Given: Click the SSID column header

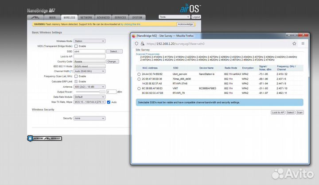Looking at the screenshot, I should pyautogui.click(x=175, y=68).
